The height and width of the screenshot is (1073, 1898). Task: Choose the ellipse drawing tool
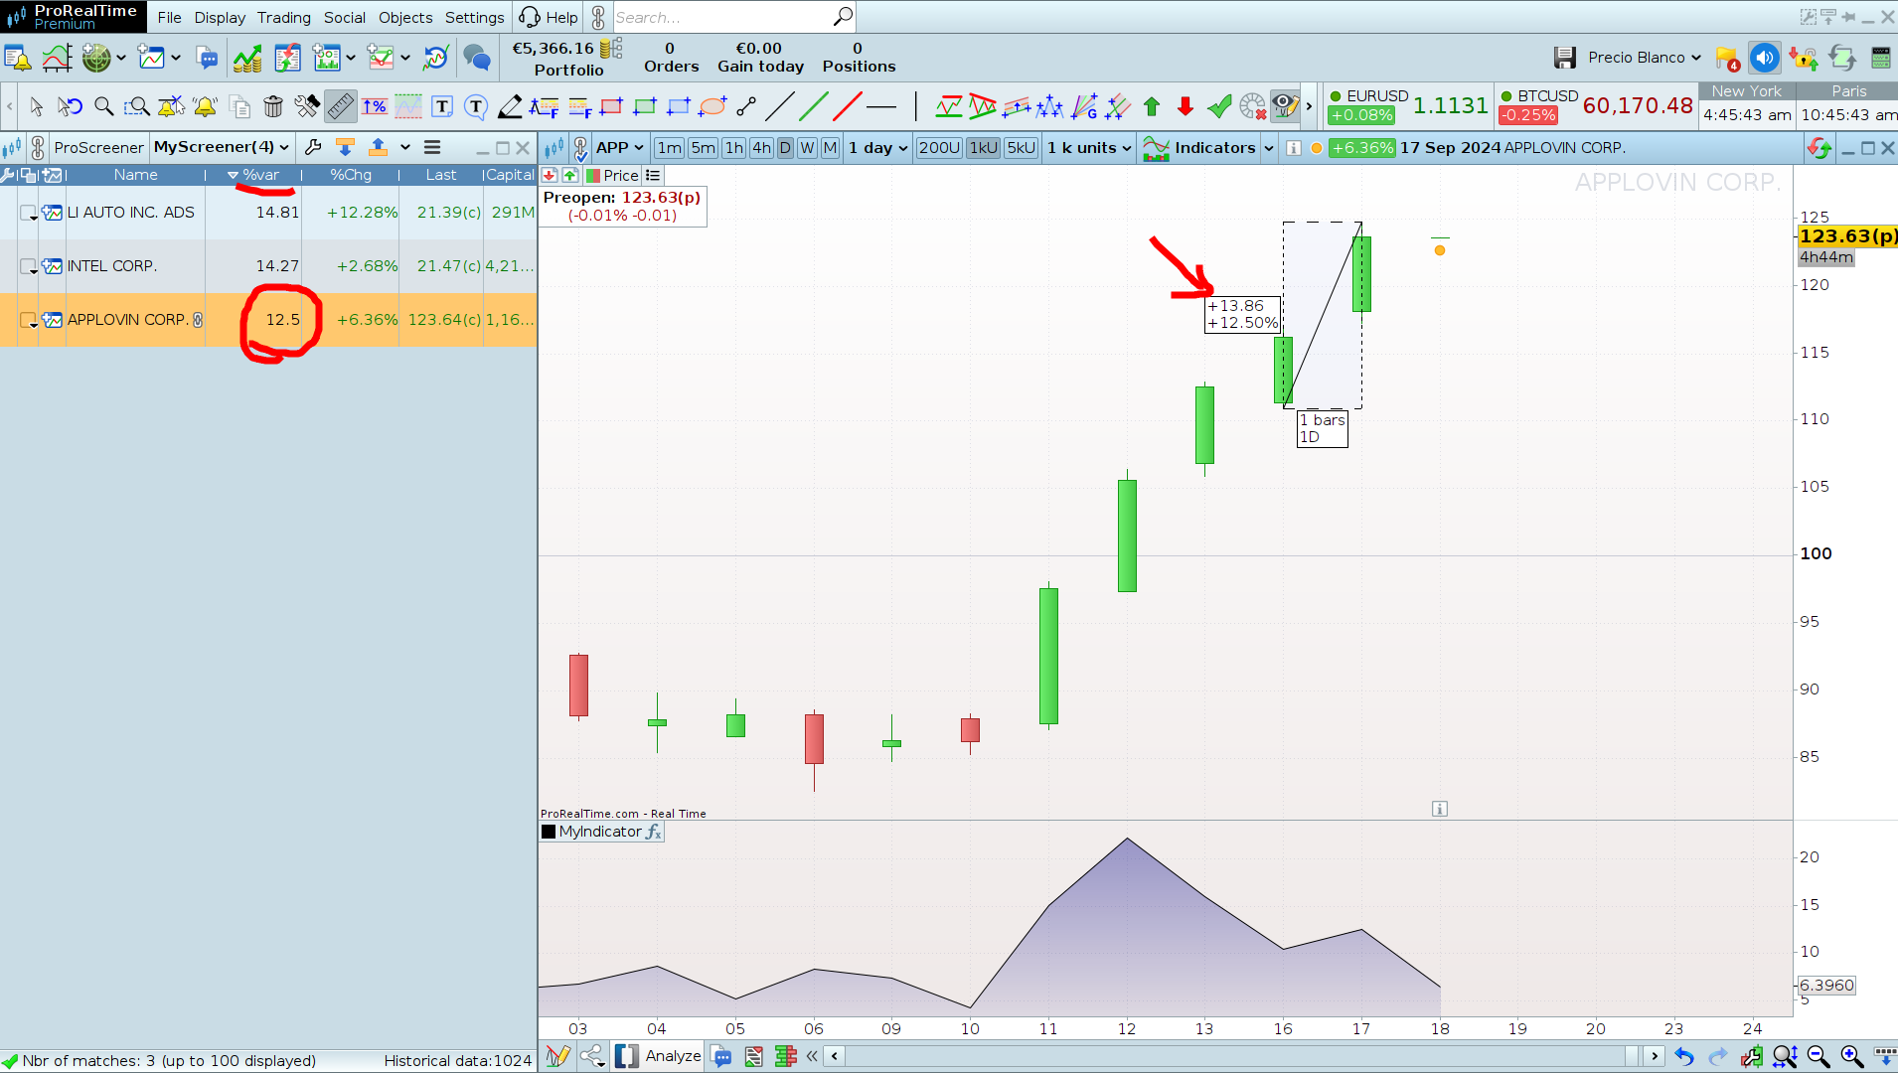712,106
